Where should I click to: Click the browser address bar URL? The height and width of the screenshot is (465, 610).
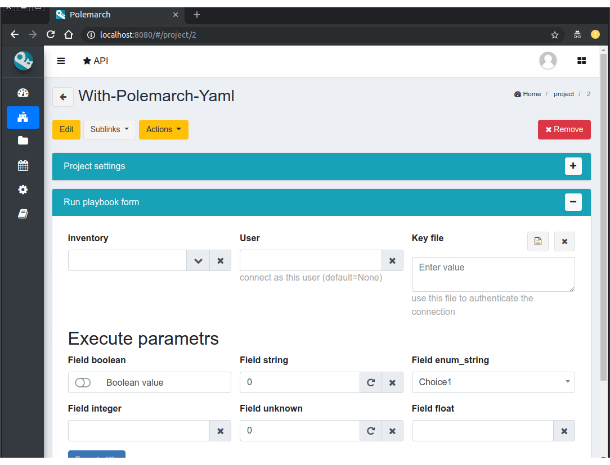[148, 35]
